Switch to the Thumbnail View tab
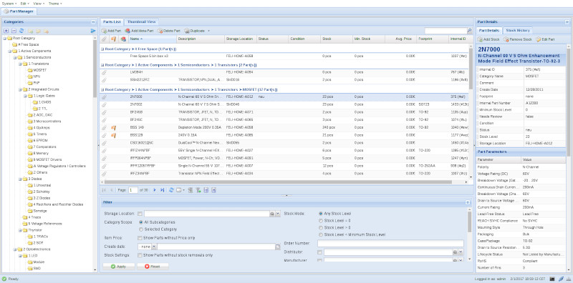The width and height of the screenshot is (573, 283). [141, 22]
